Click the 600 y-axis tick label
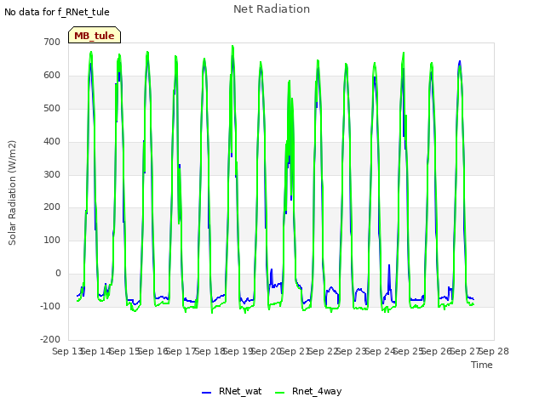Screen dimensions: 545x408 [52, 76]
